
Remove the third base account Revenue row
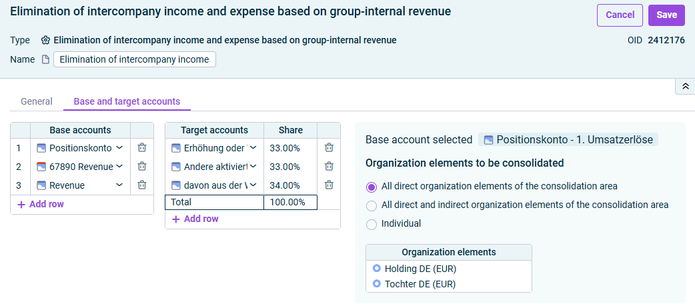click(141, 185)
